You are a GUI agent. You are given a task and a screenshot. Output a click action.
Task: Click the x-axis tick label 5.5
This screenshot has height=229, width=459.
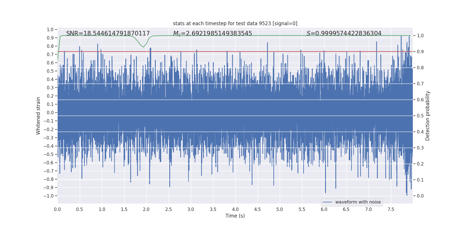(302, 209)
